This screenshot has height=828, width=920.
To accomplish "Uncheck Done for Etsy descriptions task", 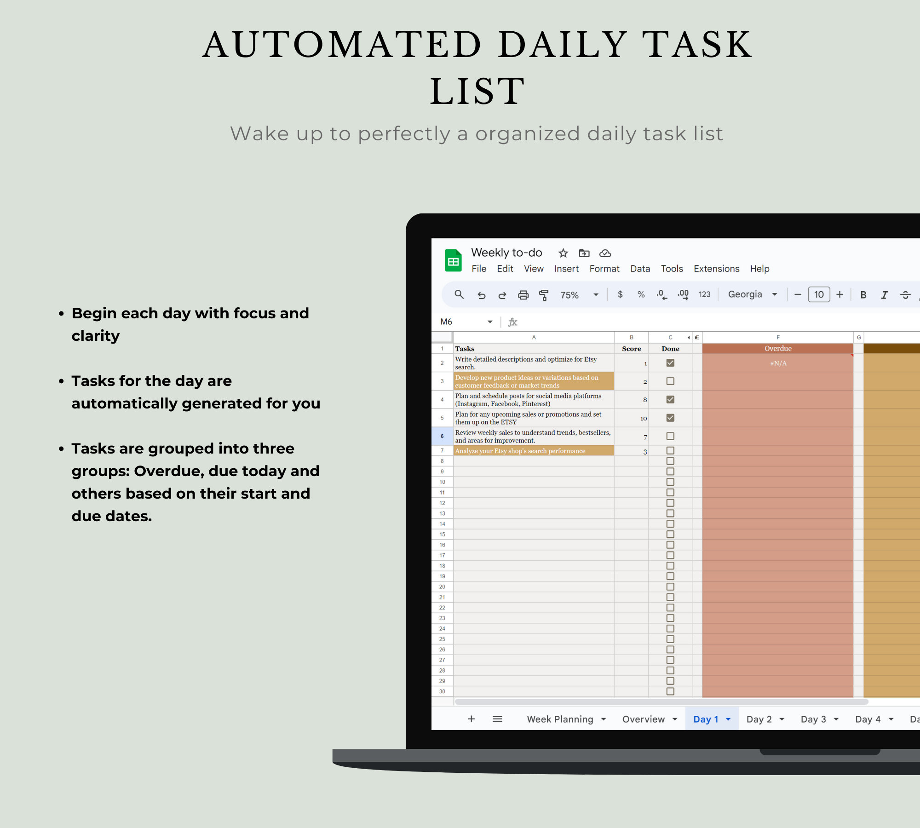I will click(670, 362).
